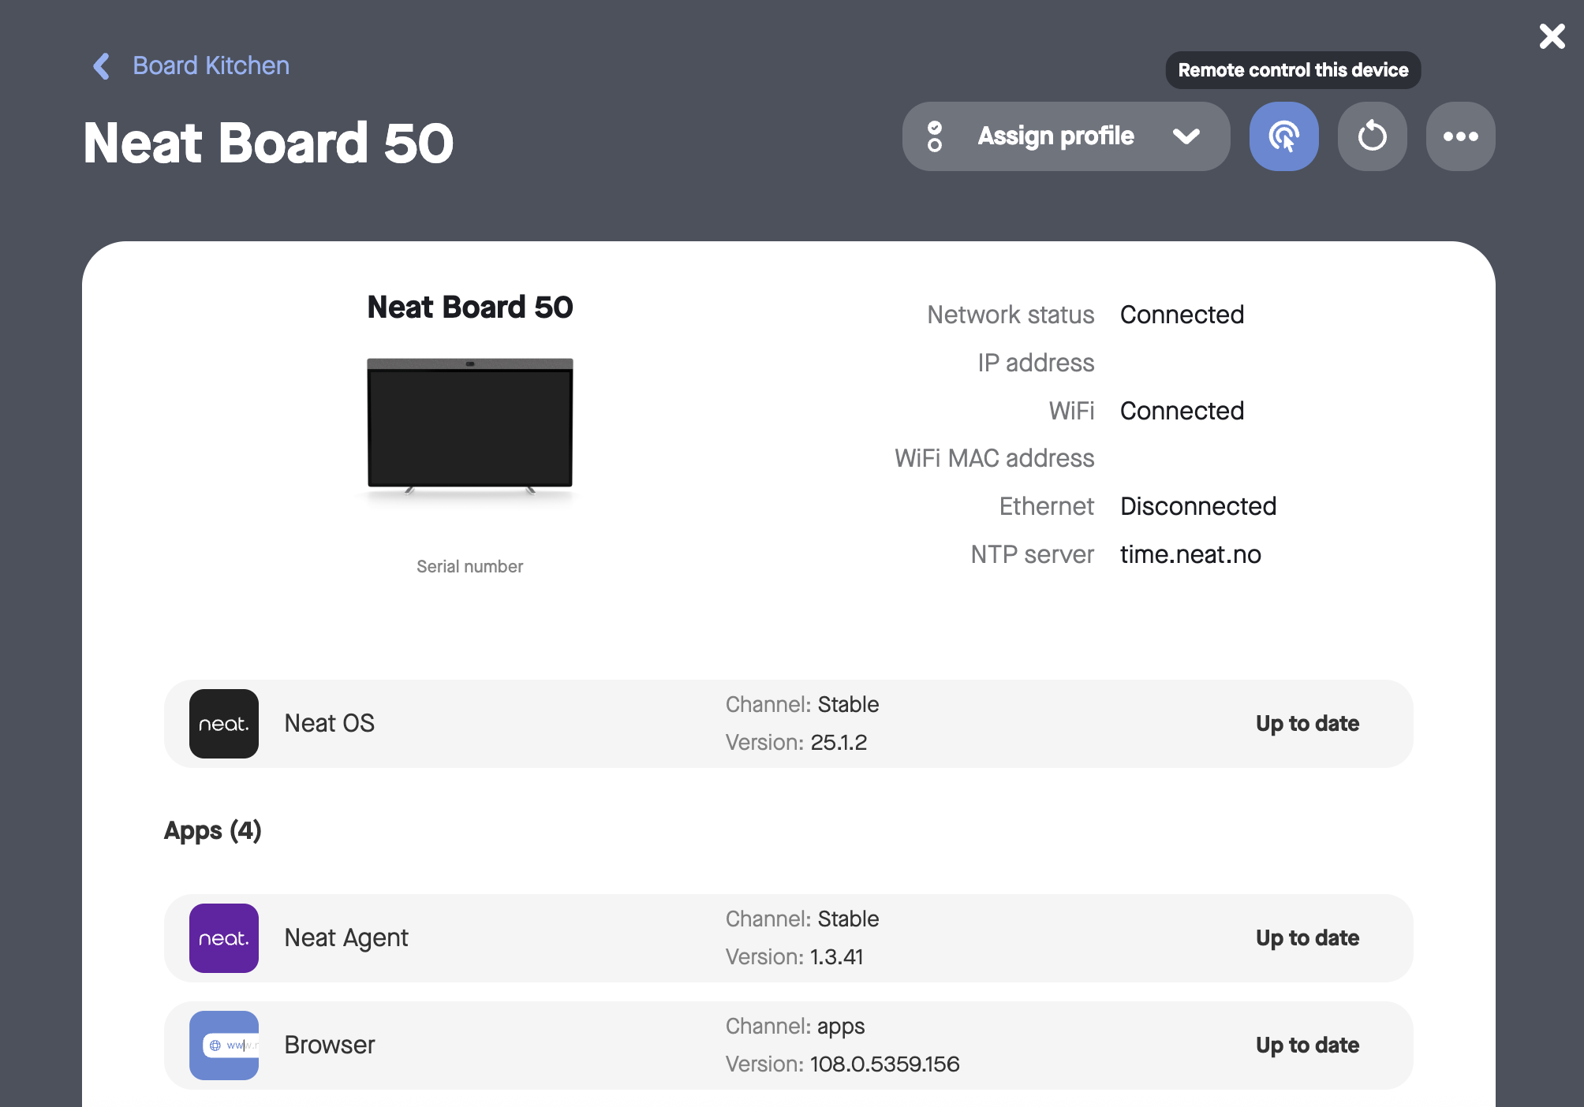
Task: Click the Serial number label
Action: click(x=470, y=566)
